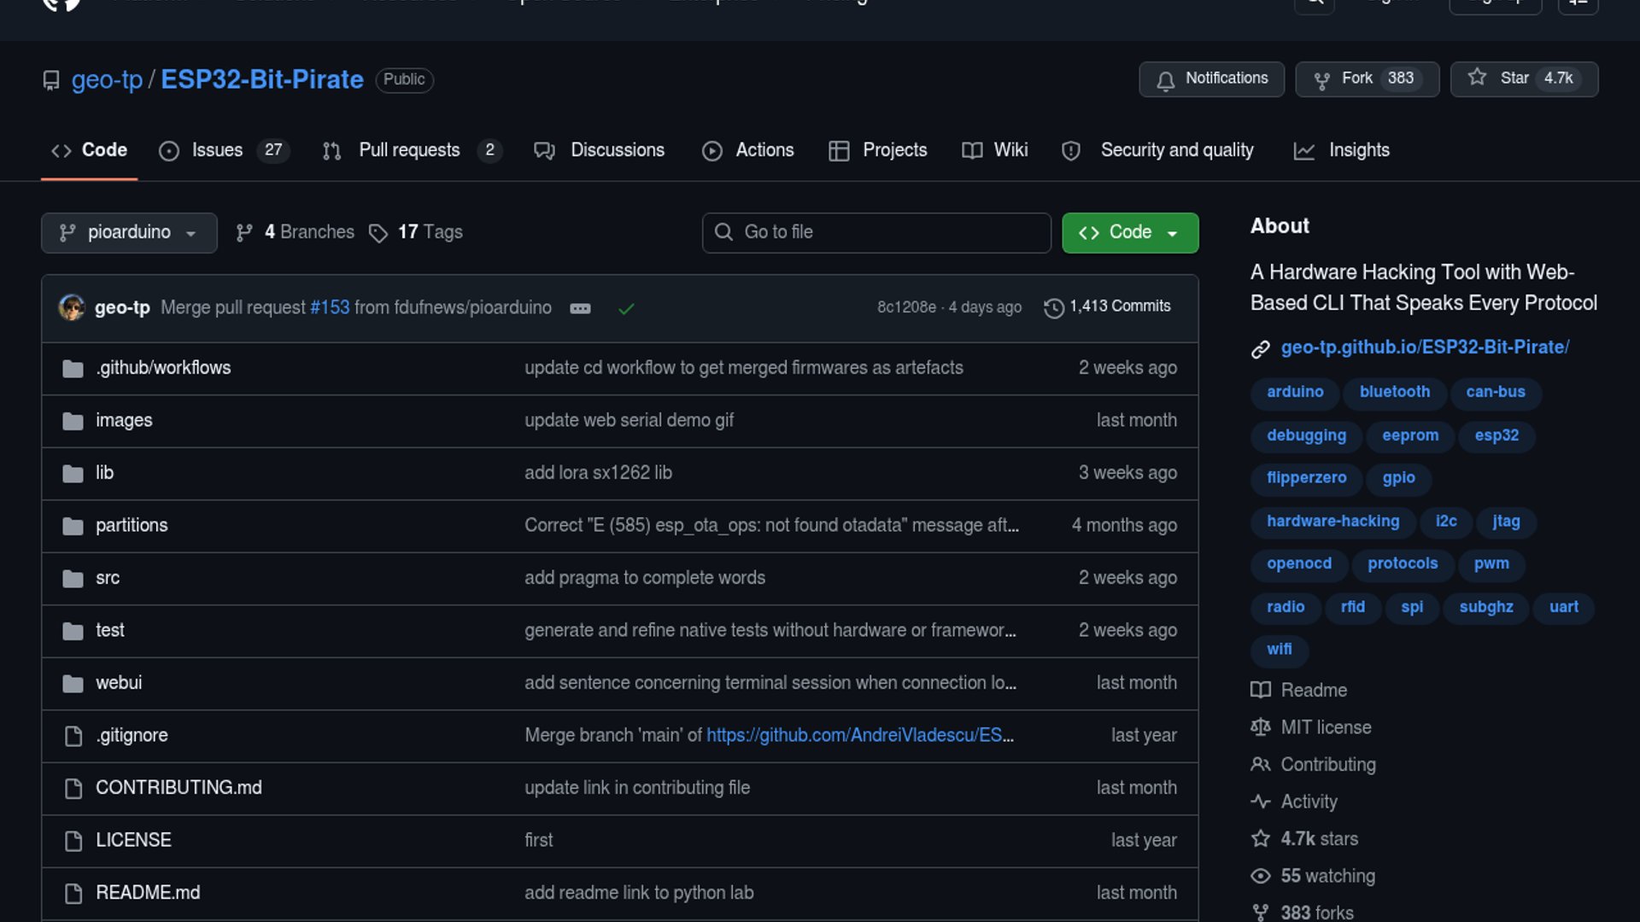Click the green checkmark commit status icon
Image resolution: width=1640 pixels, height=922 pixels.
click(626, 308)
